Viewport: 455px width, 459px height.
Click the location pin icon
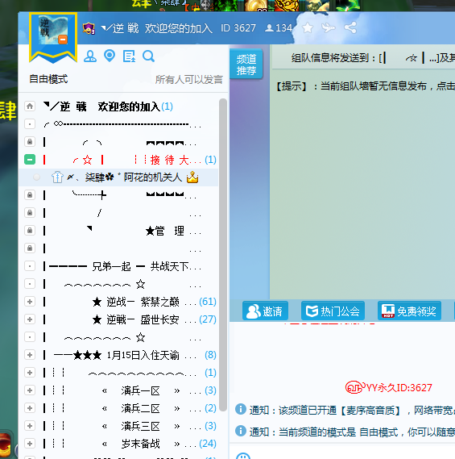click(110, 56)
